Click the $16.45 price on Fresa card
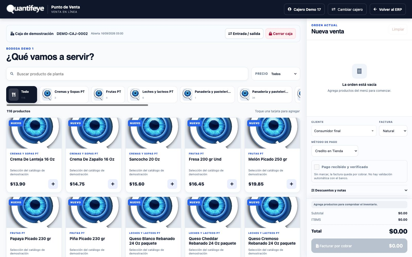The height and width of the screenshot is (257, 412). click(196, 184)
